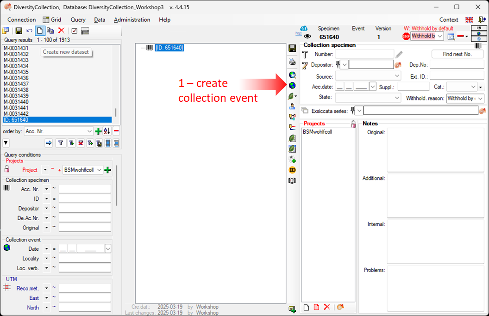The image size is (489, 316).
Task: Save specimen via vertical toolbar floppy icon
Action: click(292, 48)
